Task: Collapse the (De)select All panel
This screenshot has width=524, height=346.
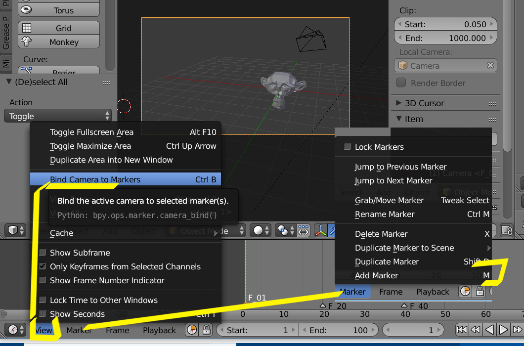Action: pos(9,82)
